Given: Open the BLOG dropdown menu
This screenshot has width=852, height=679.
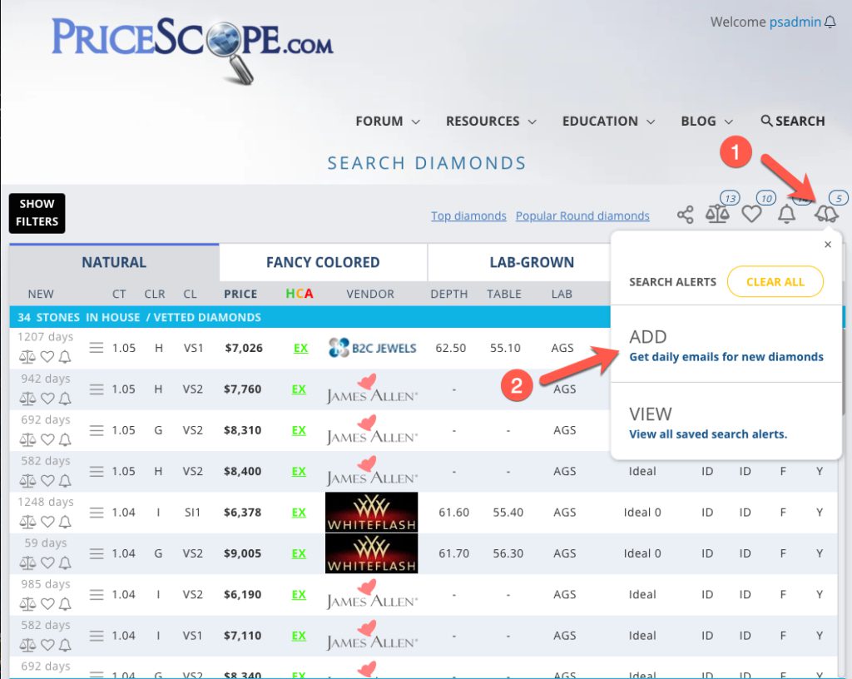Looking at the screenshot, I should (x=707, y=121).
